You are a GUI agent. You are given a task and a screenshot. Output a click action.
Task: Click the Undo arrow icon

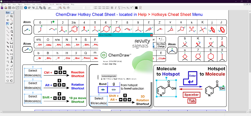[29, 8]
